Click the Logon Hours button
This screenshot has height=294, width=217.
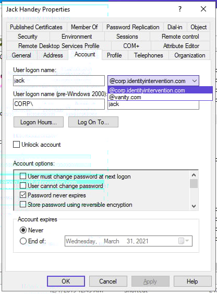39,122
